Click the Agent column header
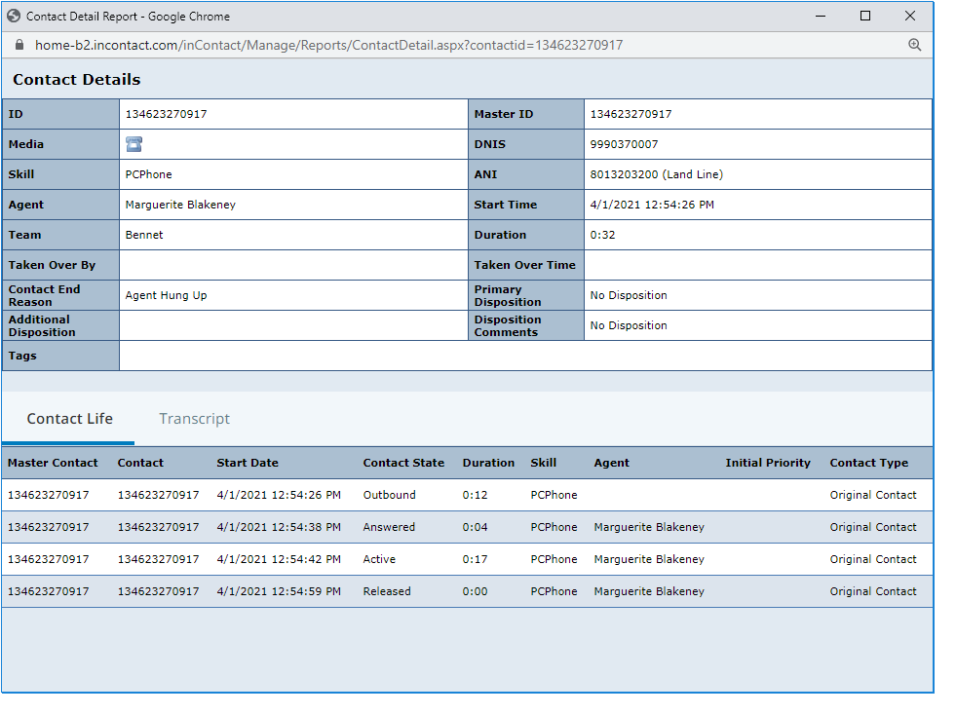 click(612, 463)
